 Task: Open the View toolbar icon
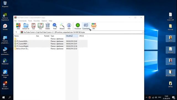tap(40, 26)
